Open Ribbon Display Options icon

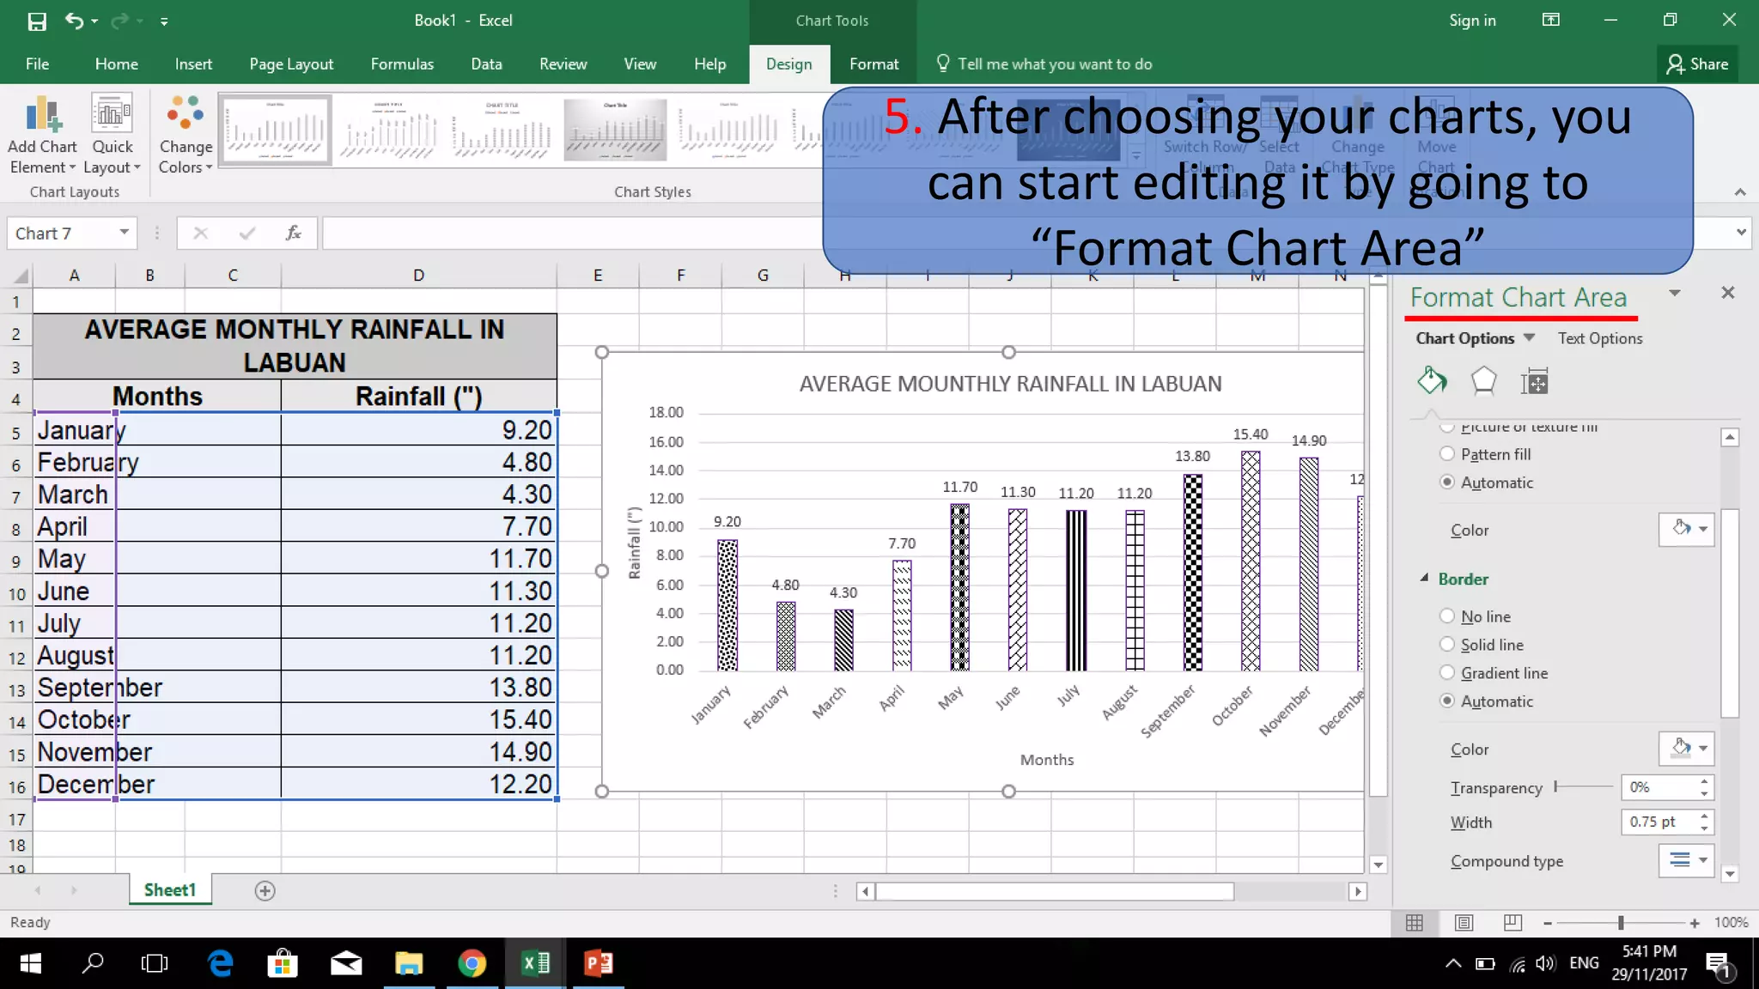pyautogui.click(x=1551, y=20)
